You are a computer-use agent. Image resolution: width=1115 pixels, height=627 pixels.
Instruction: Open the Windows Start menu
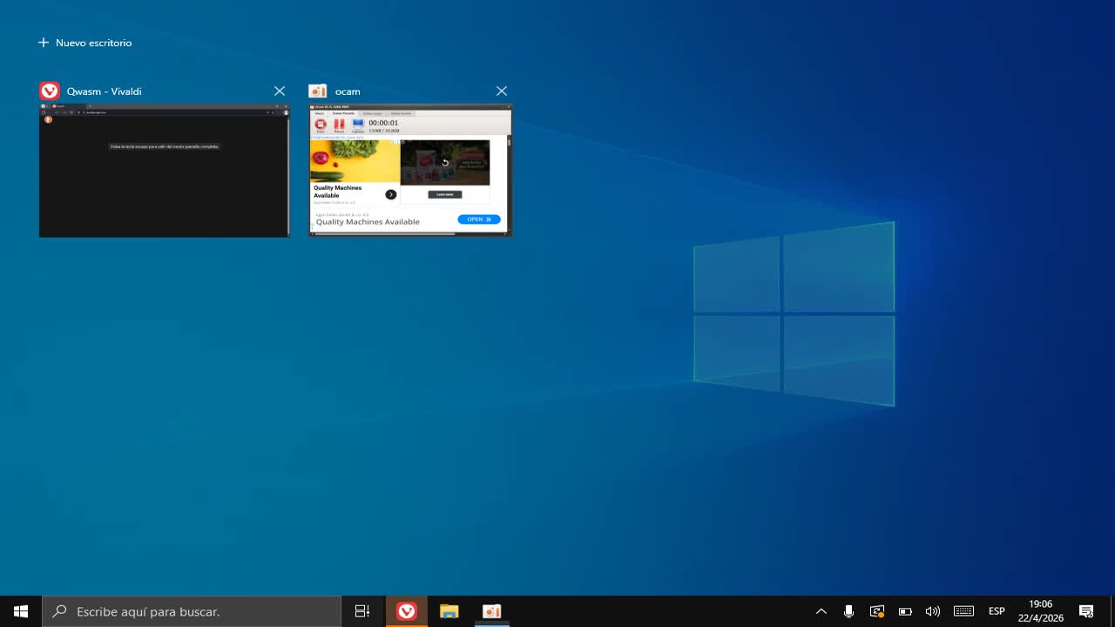pyautogui.click(x=21, y=611)
